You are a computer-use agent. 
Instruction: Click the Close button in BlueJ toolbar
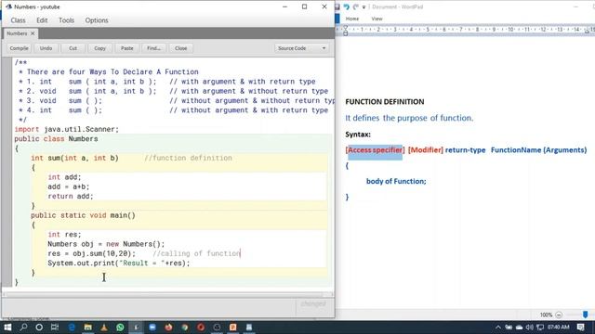click(x=181, y=48)
